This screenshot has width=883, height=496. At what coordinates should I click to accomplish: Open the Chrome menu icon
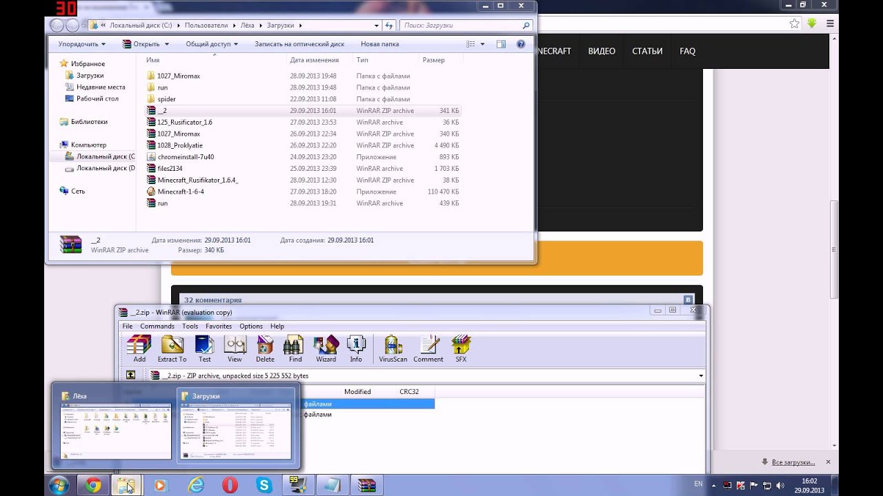(831, 23)
